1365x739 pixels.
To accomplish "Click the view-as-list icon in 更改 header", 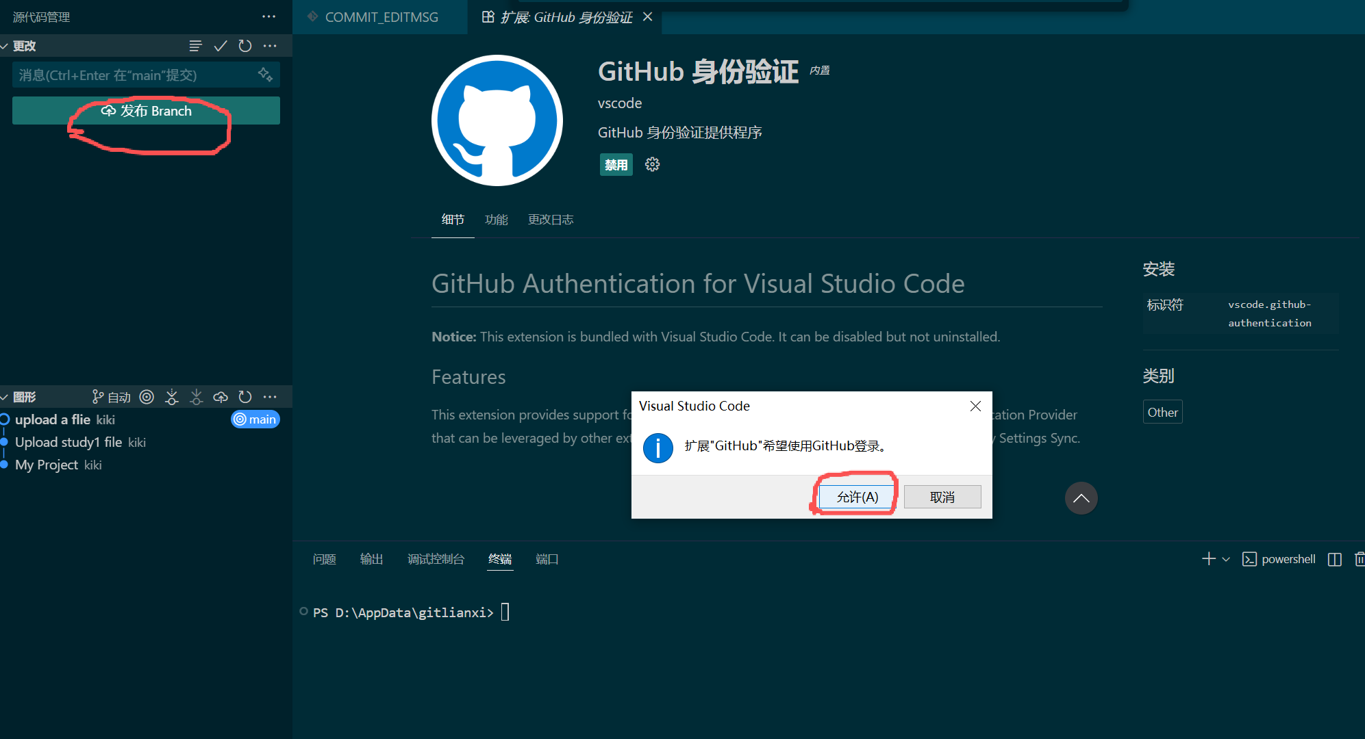I will tap(195, 46).
